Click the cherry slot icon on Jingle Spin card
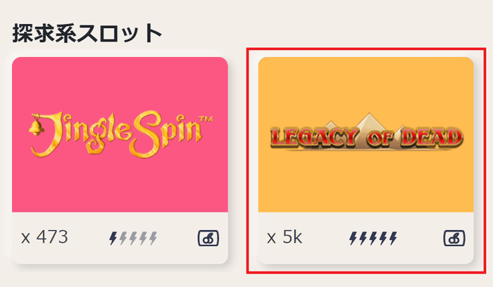Viewport: 493px width, 287px height. 208,238
